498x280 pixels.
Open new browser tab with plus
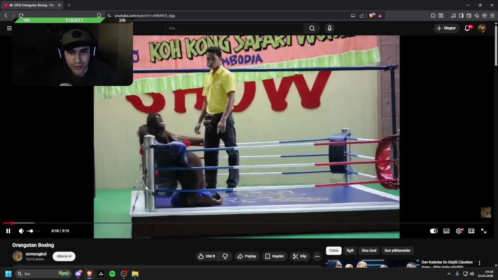pos(69,5)
